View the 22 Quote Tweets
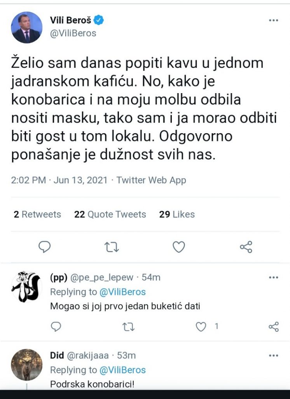Image resolution: width=290 pixels, height=399 pixels. pyautogui.click(x=110, y=214)
